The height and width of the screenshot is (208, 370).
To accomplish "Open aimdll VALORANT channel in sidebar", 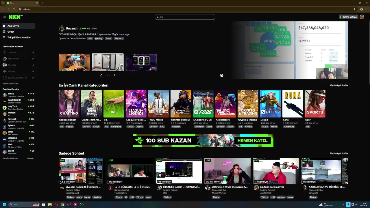I will pyautogui.click(x=18, y=152).
